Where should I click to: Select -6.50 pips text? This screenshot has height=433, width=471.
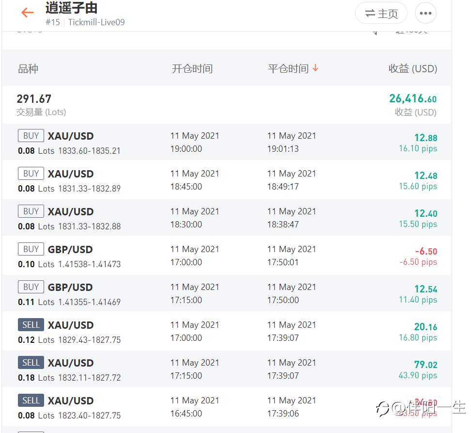click(419, 262)
